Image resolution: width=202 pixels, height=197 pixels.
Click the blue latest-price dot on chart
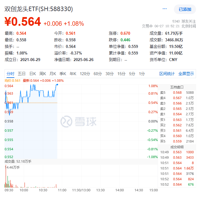click(x=57, y=84)
